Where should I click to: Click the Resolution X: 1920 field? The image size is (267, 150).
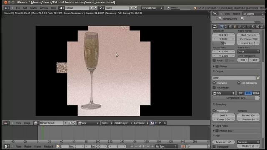(x=224, y=35)
